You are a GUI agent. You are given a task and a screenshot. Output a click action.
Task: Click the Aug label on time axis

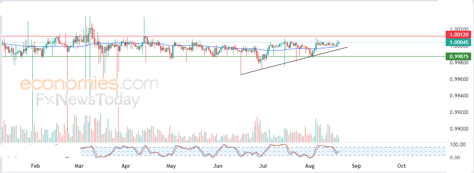coord(310,166)
